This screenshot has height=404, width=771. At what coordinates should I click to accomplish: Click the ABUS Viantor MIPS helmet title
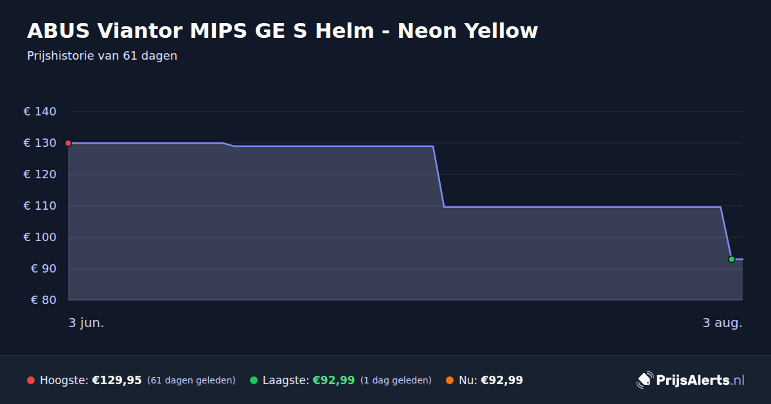pos(283,30)
